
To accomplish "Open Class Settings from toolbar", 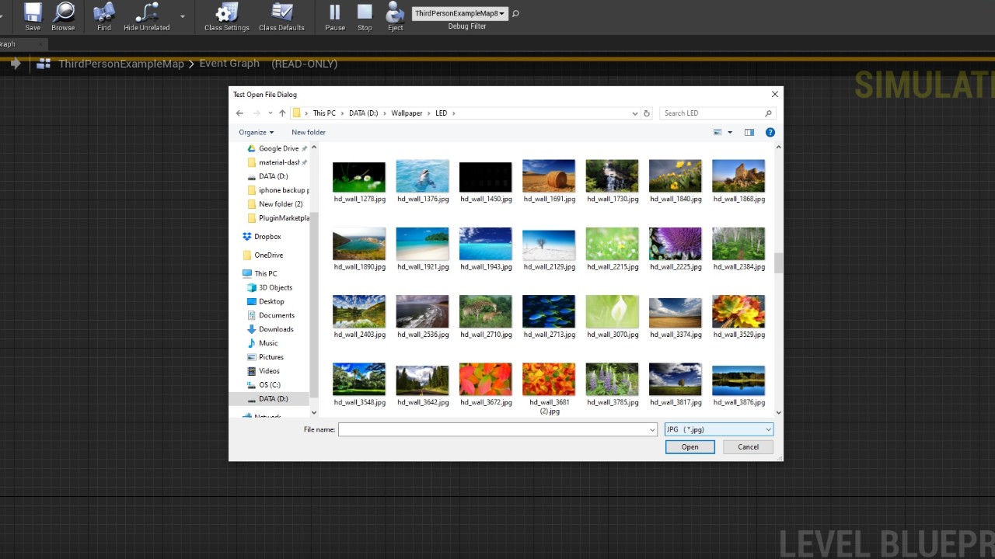I will (x=226, y=13).
